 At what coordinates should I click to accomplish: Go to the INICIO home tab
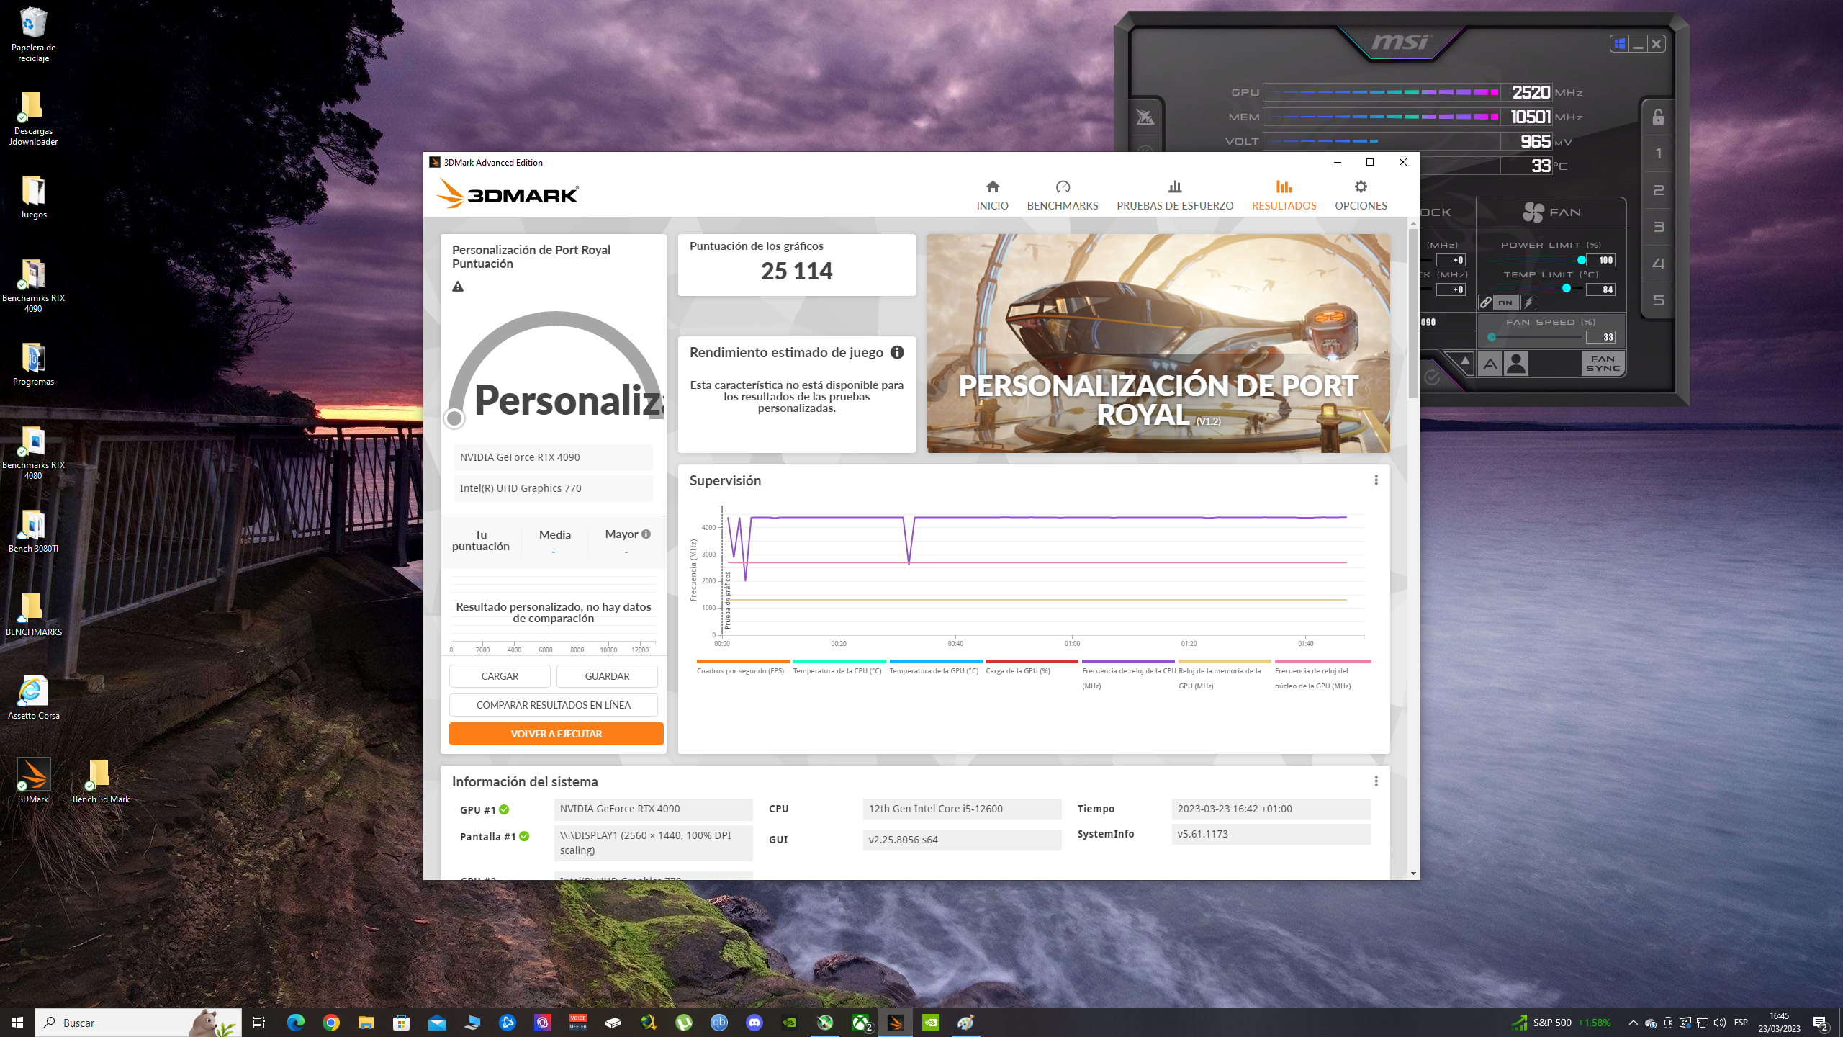[992, 196]
